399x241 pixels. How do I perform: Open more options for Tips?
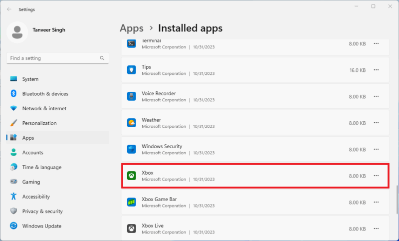point(376,70)
